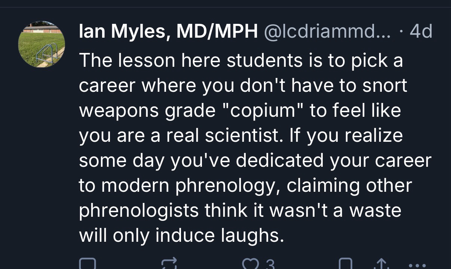451x269 pixels.
Task: Click the display name Ian Myles, MD/MPH
Action: (168, 32)
